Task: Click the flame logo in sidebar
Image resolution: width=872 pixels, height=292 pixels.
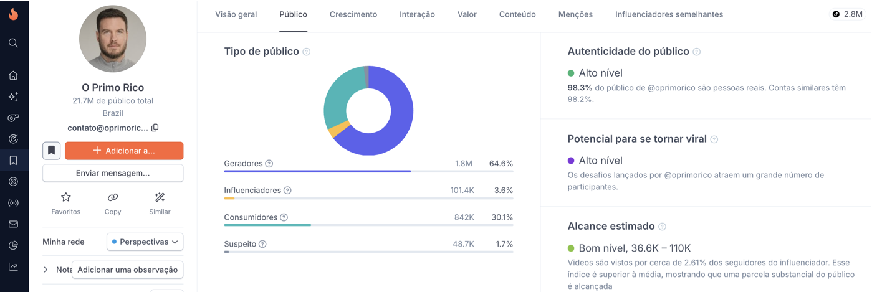Action: pyautogui.click(x=13, y=14)
